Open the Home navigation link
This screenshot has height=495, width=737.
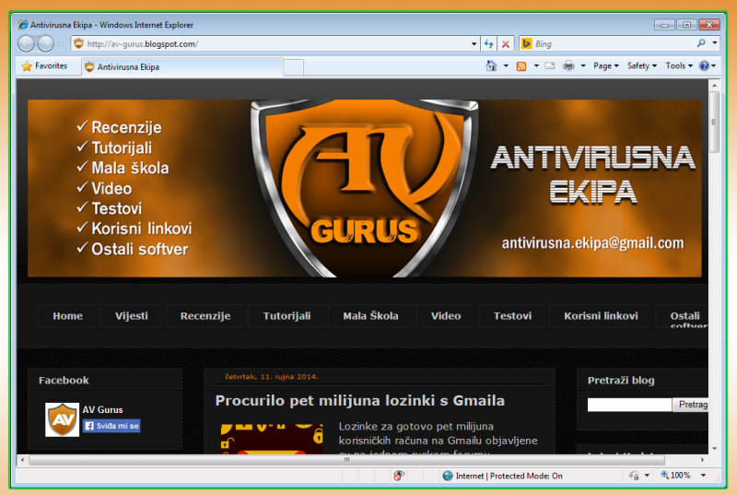click(x=67, y=316)
